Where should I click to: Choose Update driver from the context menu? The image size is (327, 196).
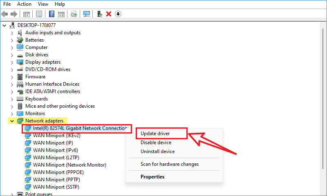click(x=155, y=134)
